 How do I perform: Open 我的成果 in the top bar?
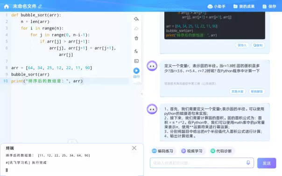click(244, 7)
